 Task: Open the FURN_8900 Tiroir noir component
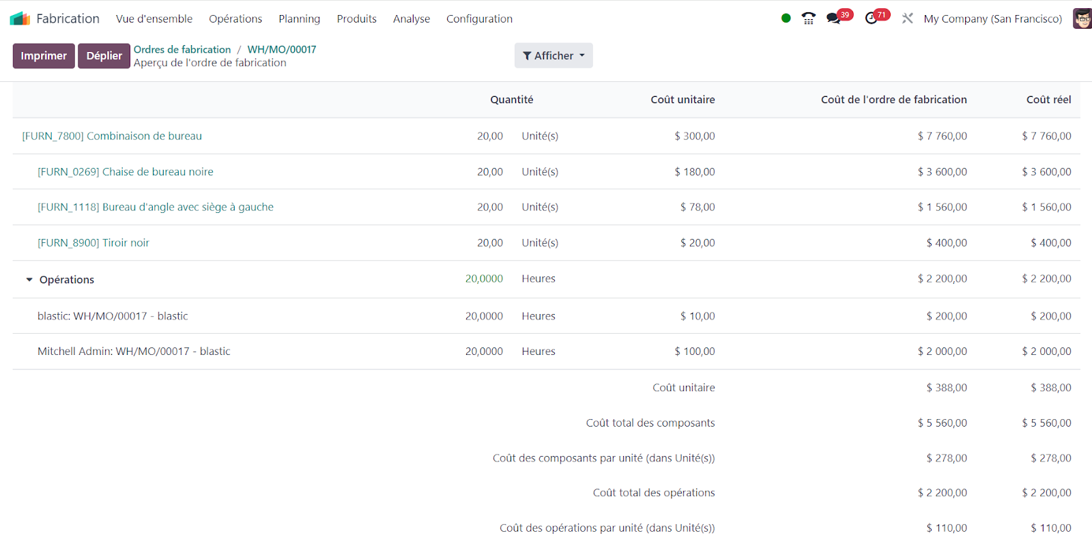point(94,242)
